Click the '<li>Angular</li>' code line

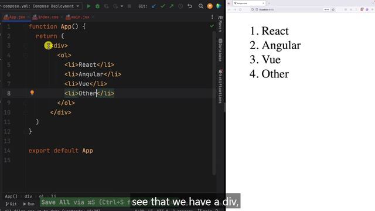pos(93,74)
